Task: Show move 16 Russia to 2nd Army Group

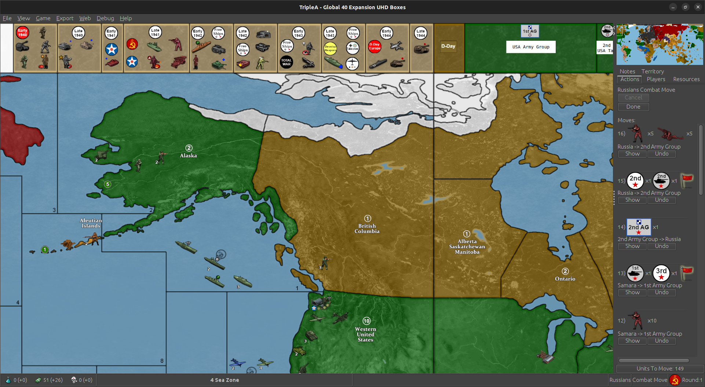Action: pos(632,154)
